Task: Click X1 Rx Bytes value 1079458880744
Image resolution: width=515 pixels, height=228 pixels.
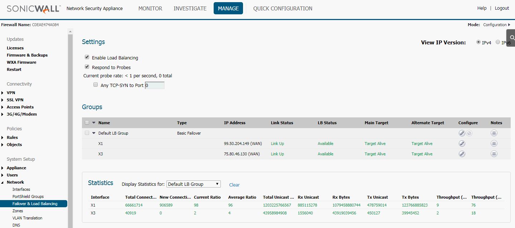Action: (x=346, y=205)
